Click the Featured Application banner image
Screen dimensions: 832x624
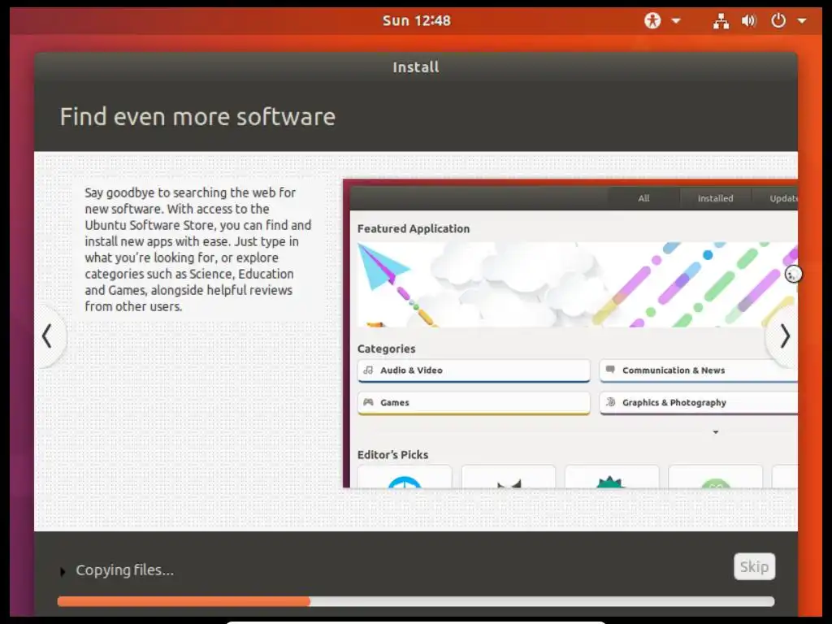click(x=578, y=284)
